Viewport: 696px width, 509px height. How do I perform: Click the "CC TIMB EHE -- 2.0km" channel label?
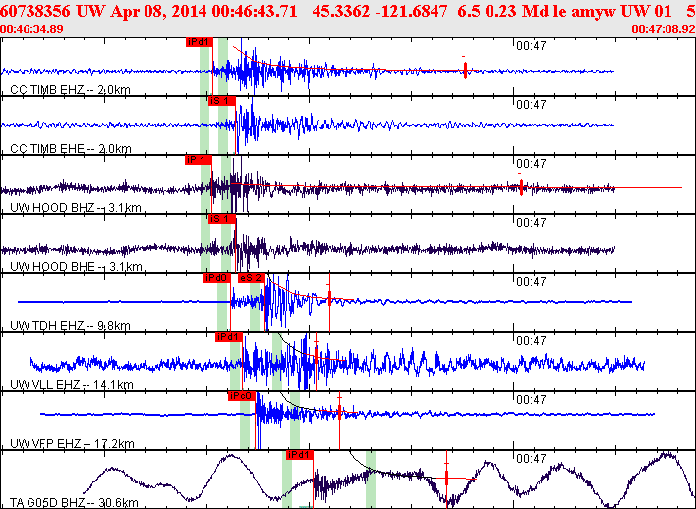coord(71,149)
